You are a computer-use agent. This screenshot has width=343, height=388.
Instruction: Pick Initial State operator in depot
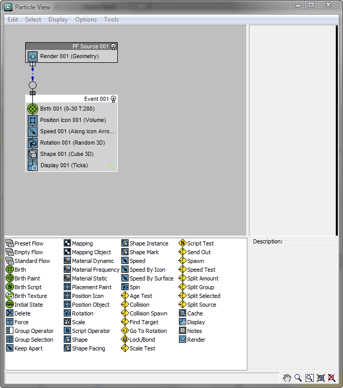[x=25, y=305]
